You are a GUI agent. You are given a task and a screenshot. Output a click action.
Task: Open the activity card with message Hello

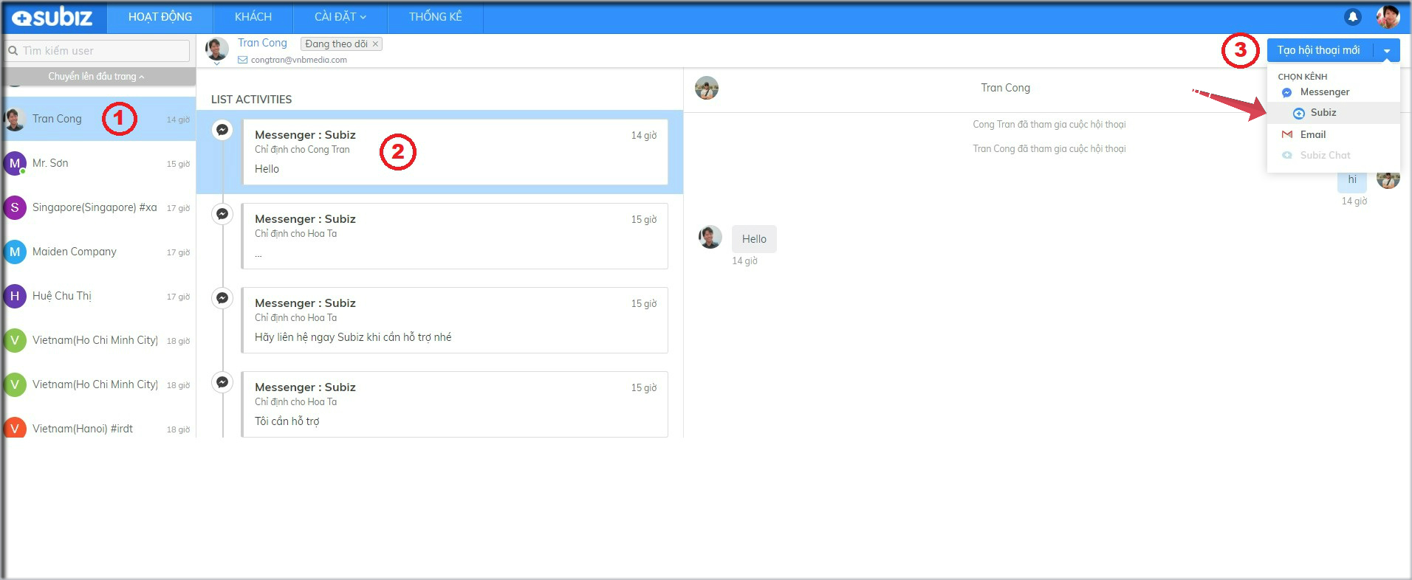pyautogui.click(x=455, y=152)
